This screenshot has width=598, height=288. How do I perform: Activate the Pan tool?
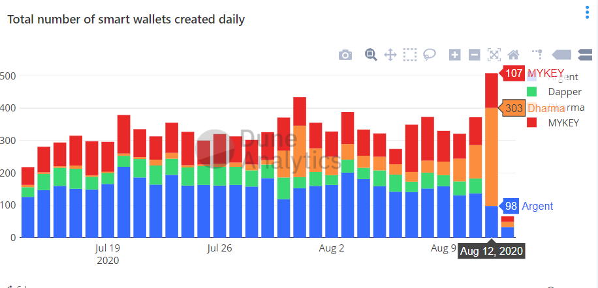coord(390,55)
